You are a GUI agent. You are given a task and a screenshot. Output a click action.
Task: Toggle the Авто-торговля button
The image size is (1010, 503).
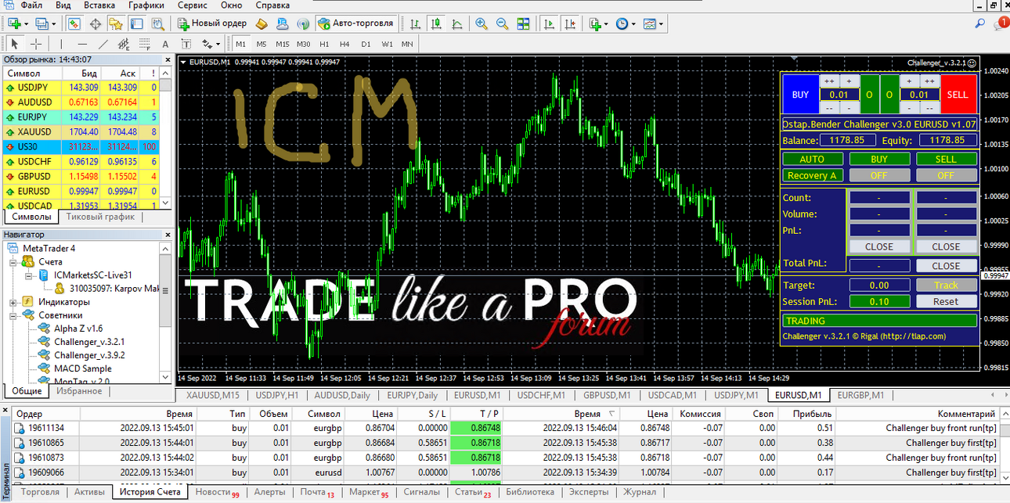357,23
